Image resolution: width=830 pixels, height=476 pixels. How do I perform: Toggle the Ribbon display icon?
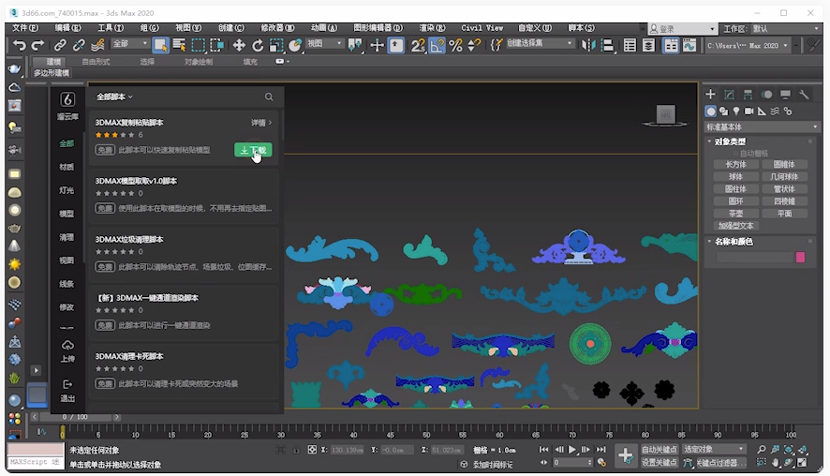(671, 46)
